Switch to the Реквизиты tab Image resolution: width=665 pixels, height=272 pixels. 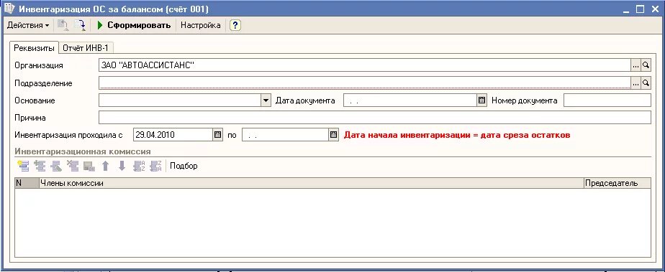point(34,48)
